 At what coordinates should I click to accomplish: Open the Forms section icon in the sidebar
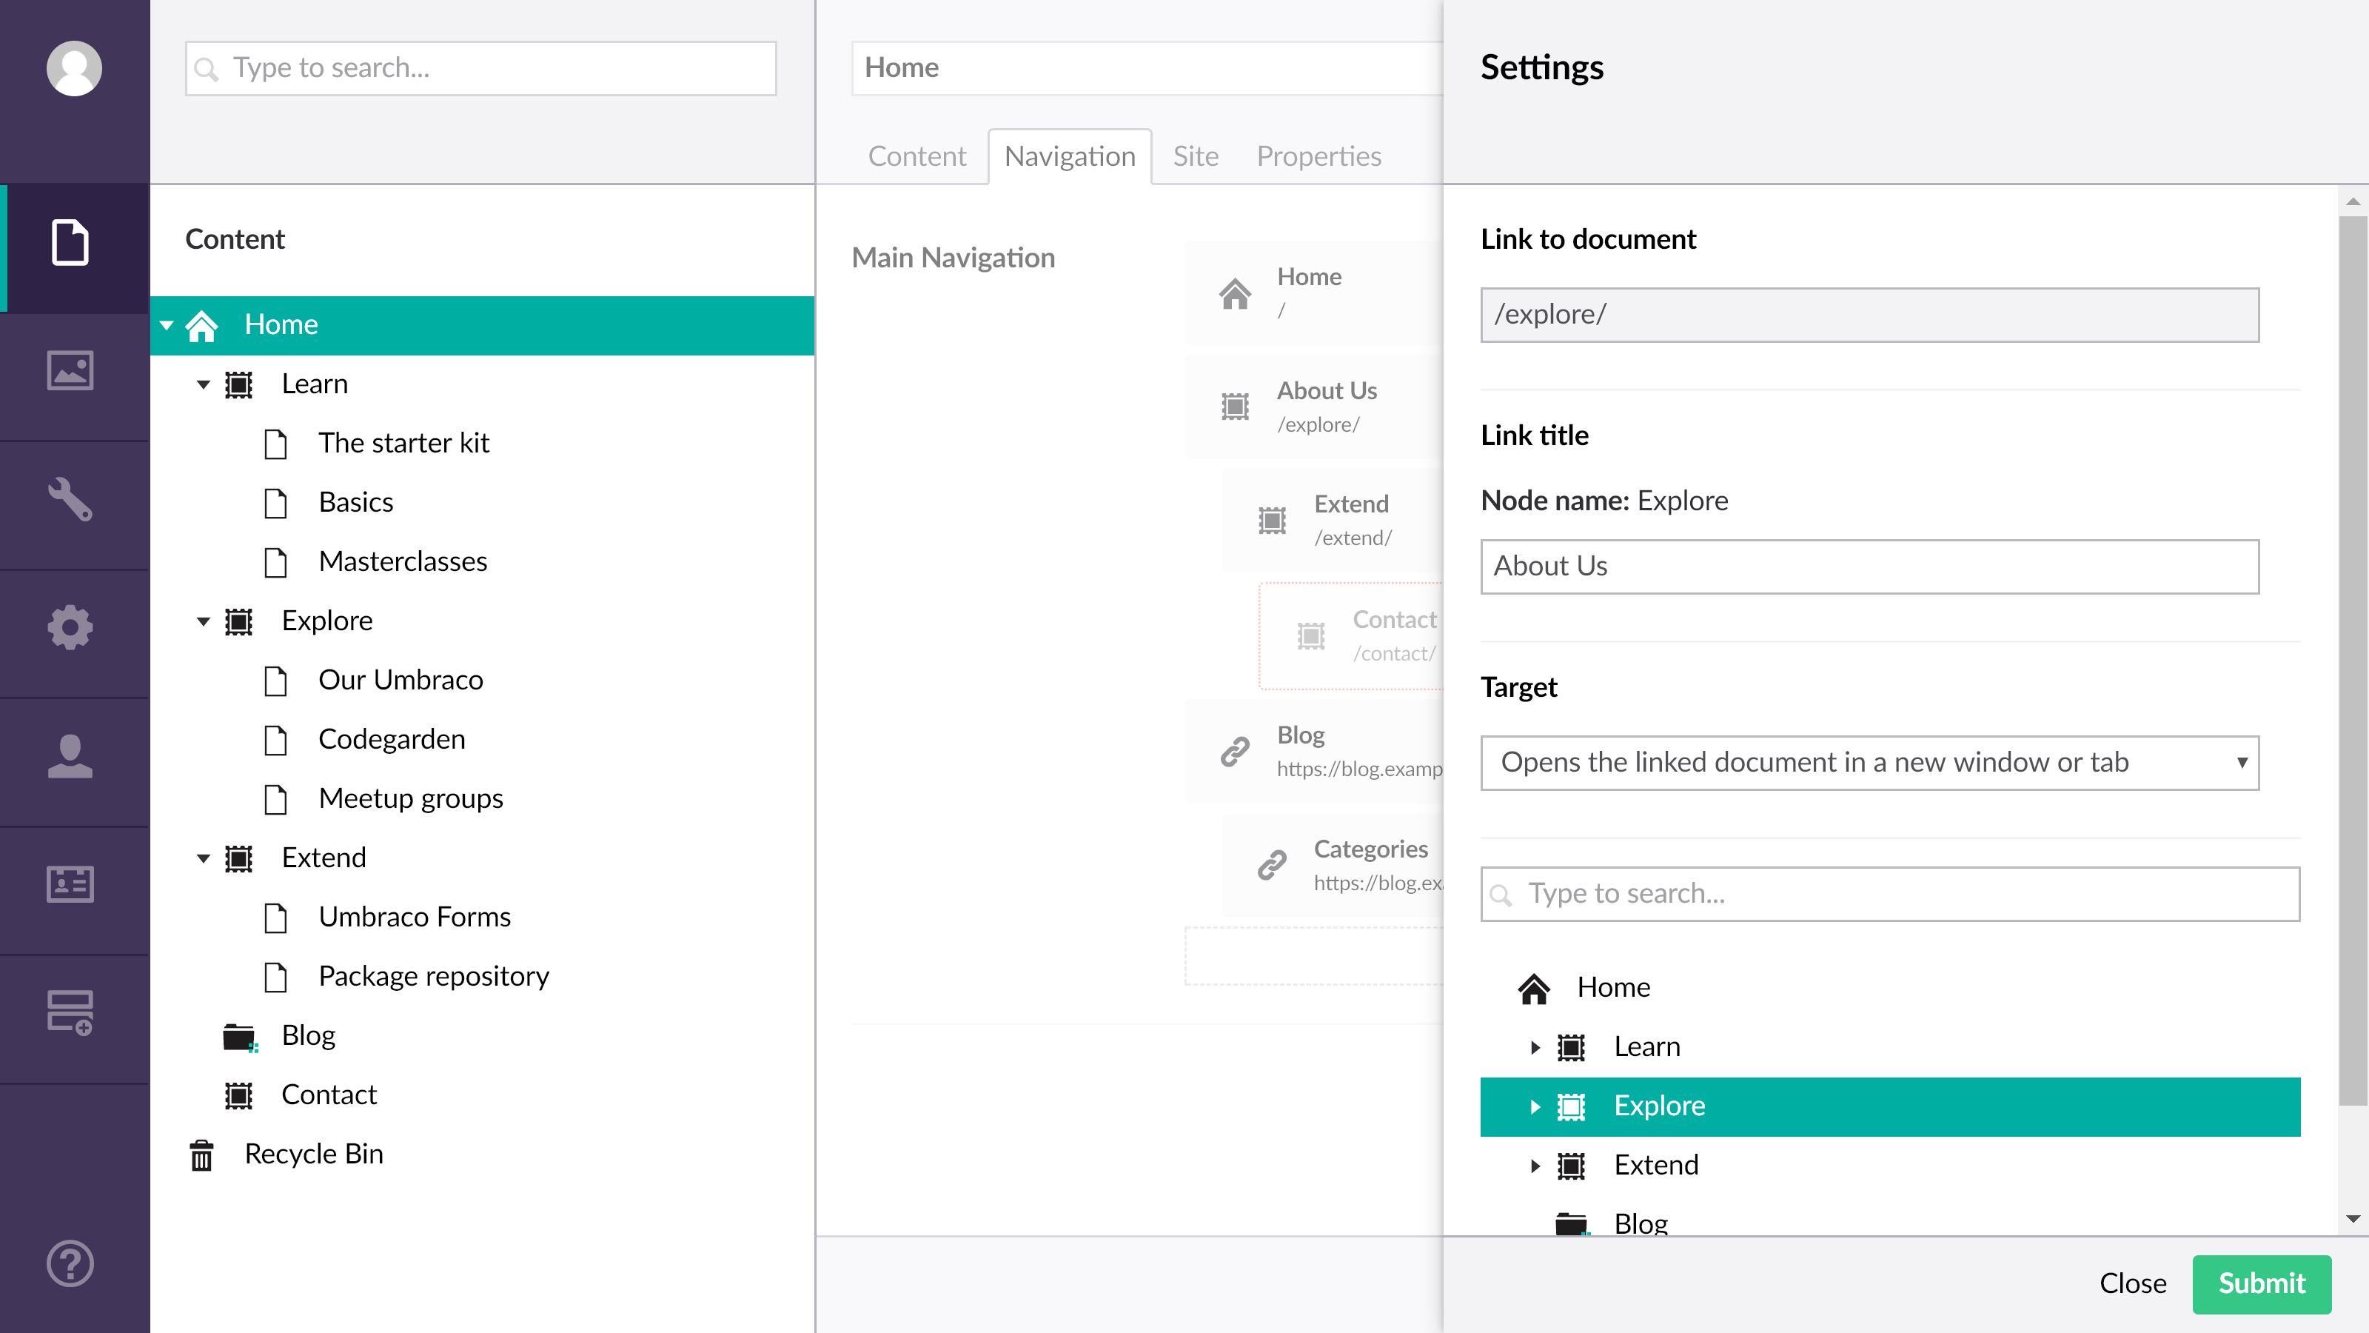coord(70,1012)
